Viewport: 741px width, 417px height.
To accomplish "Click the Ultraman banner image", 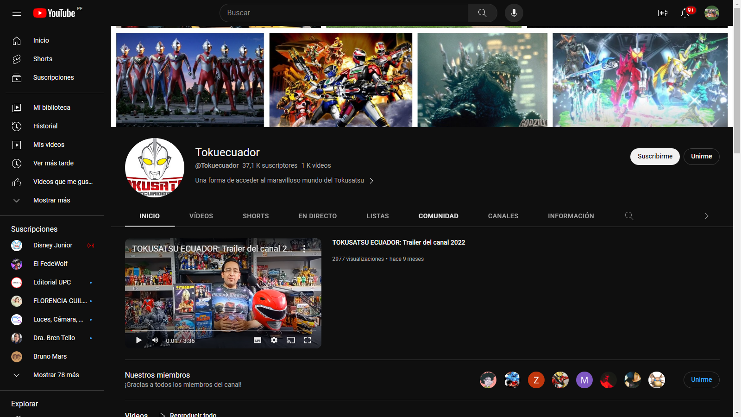I will click(x=190, y=80).
